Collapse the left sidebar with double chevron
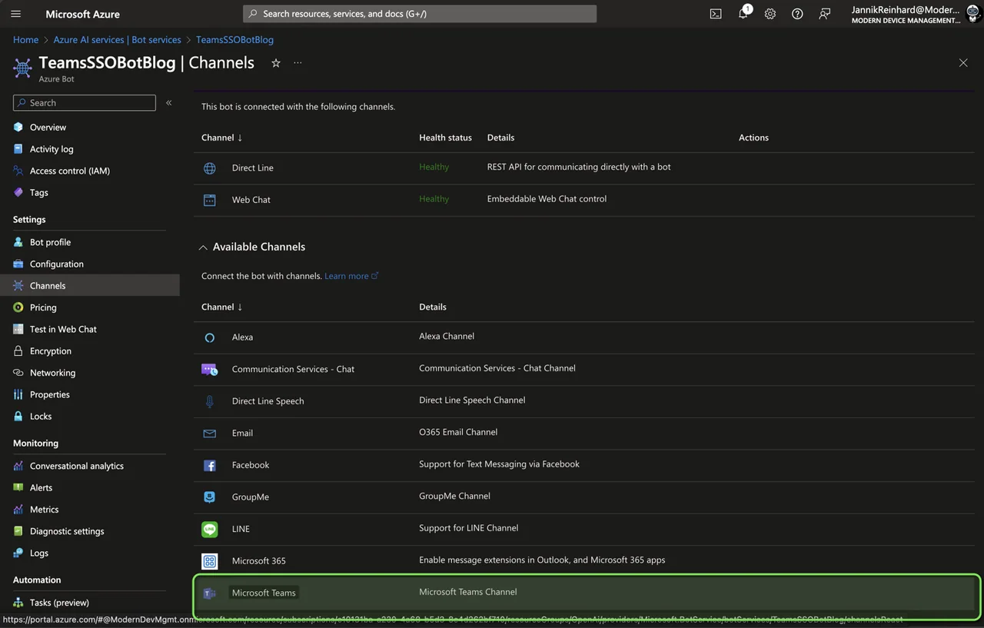The width and height of the screenshot is (984, 628). [169, 102]
